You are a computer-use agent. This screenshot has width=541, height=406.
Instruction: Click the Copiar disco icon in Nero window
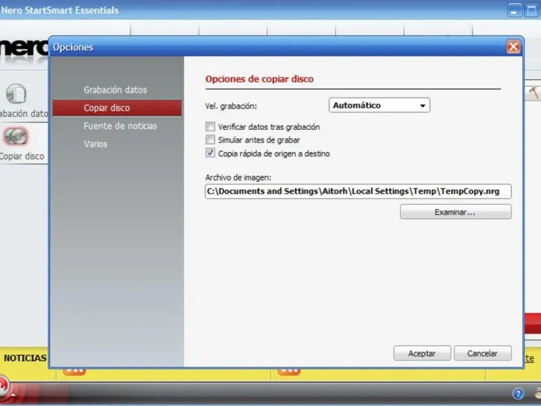click(x=16, y=137)
